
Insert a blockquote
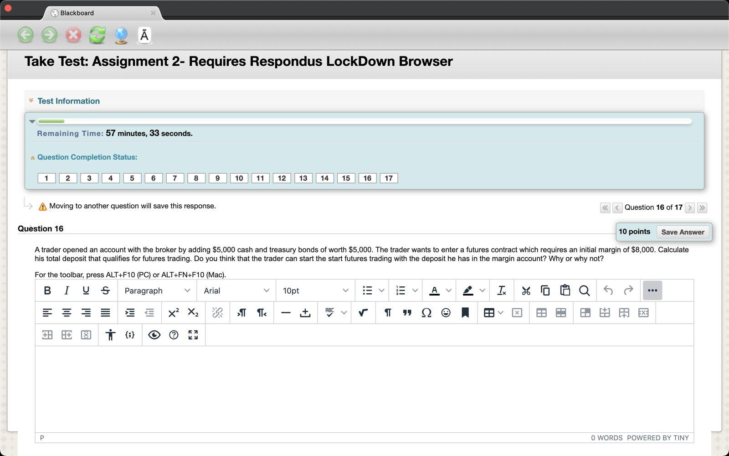point(407,313)
